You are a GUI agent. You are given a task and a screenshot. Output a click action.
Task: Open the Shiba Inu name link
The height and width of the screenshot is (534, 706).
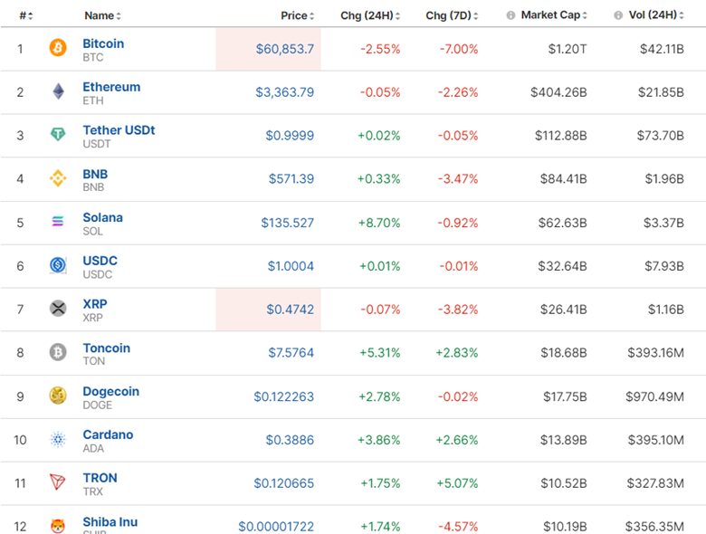point(110,522)
